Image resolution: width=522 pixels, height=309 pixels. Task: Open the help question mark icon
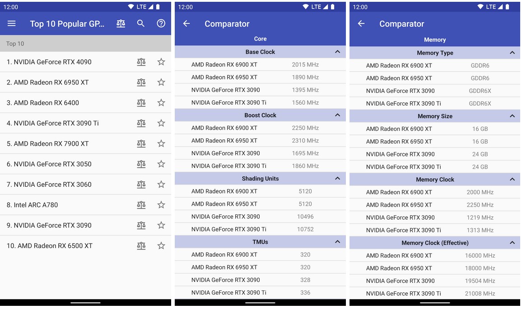161,23
